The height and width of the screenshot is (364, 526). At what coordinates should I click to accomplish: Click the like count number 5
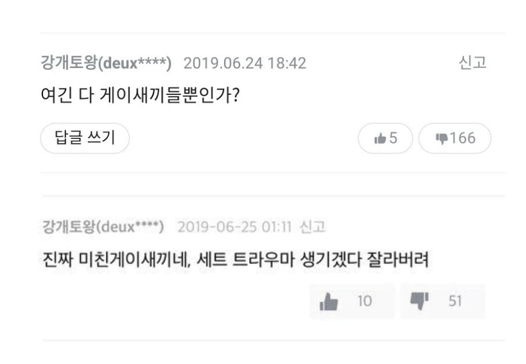click(393, 138)
